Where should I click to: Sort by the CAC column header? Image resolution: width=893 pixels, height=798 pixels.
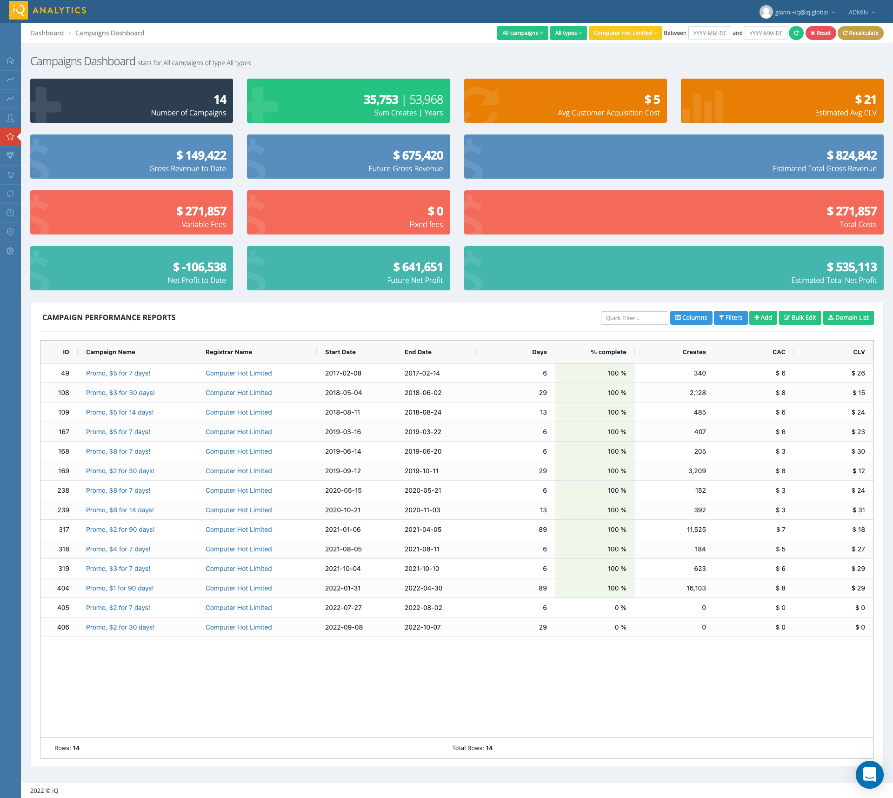tap(779, 352)
